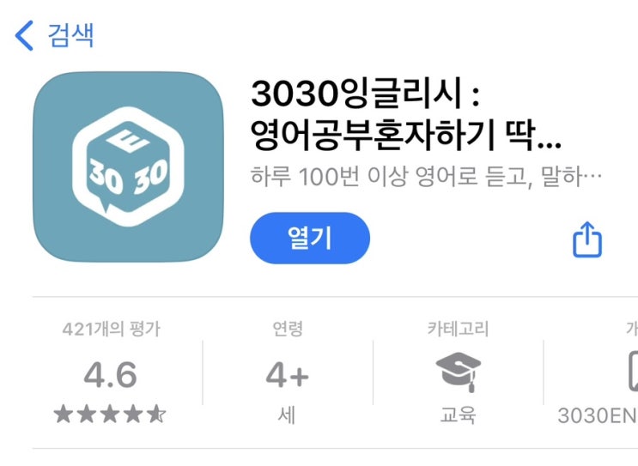638x466 pixels.
Task: Tap the 4+ age rating
Action: point(288,375)
